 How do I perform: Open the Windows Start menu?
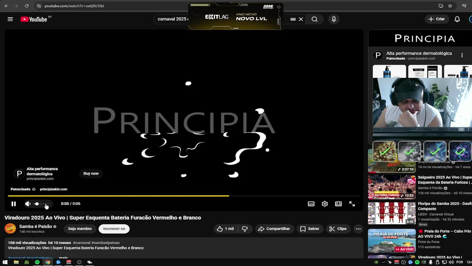click(5, 262)
